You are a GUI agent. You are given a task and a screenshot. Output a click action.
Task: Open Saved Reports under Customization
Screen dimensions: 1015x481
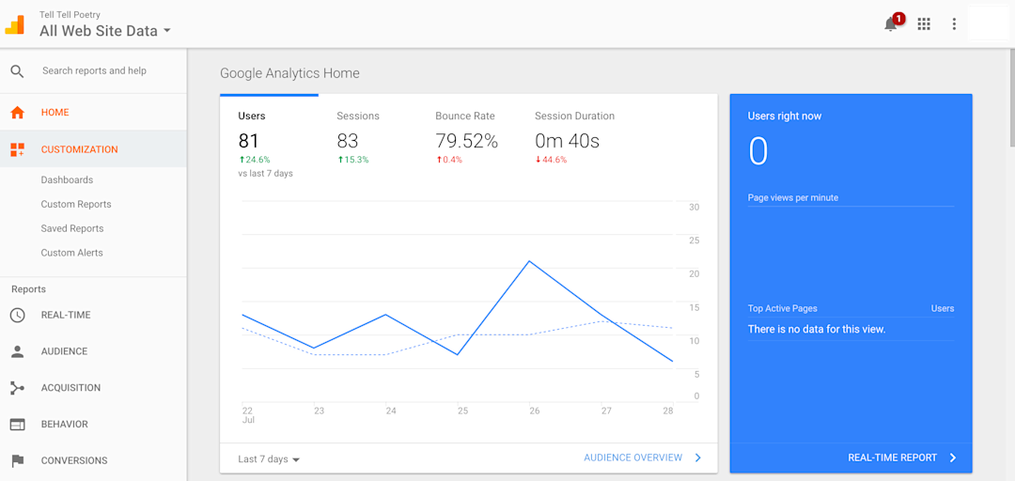[x=71, y=228]
